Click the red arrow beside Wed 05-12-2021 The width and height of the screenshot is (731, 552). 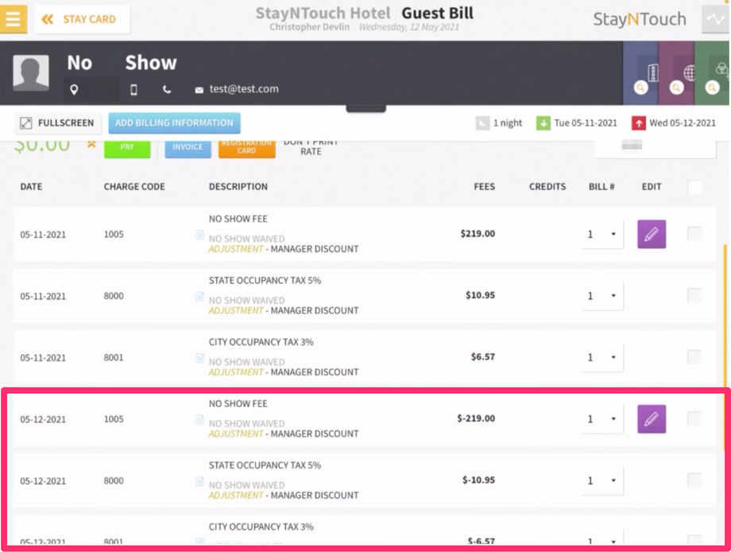(640, 122)
